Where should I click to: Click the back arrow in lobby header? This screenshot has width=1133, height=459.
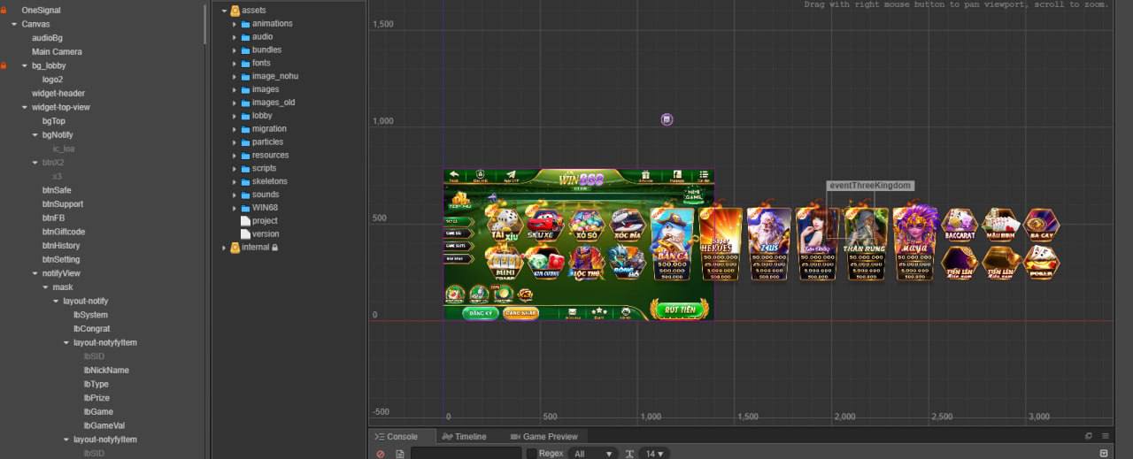click(x=454, y=175)
